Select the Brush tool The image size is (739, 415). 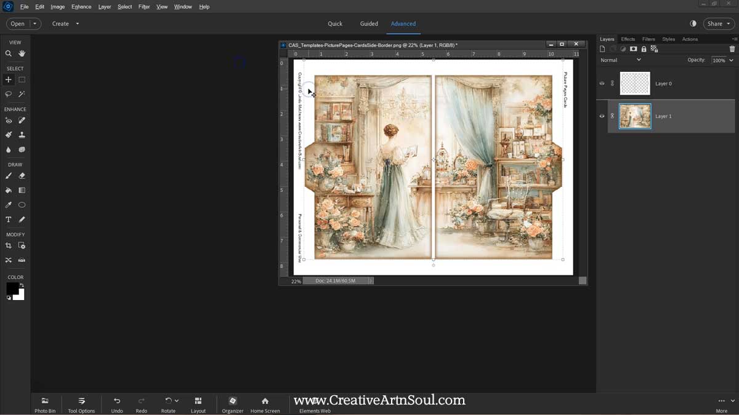[9, 176]
